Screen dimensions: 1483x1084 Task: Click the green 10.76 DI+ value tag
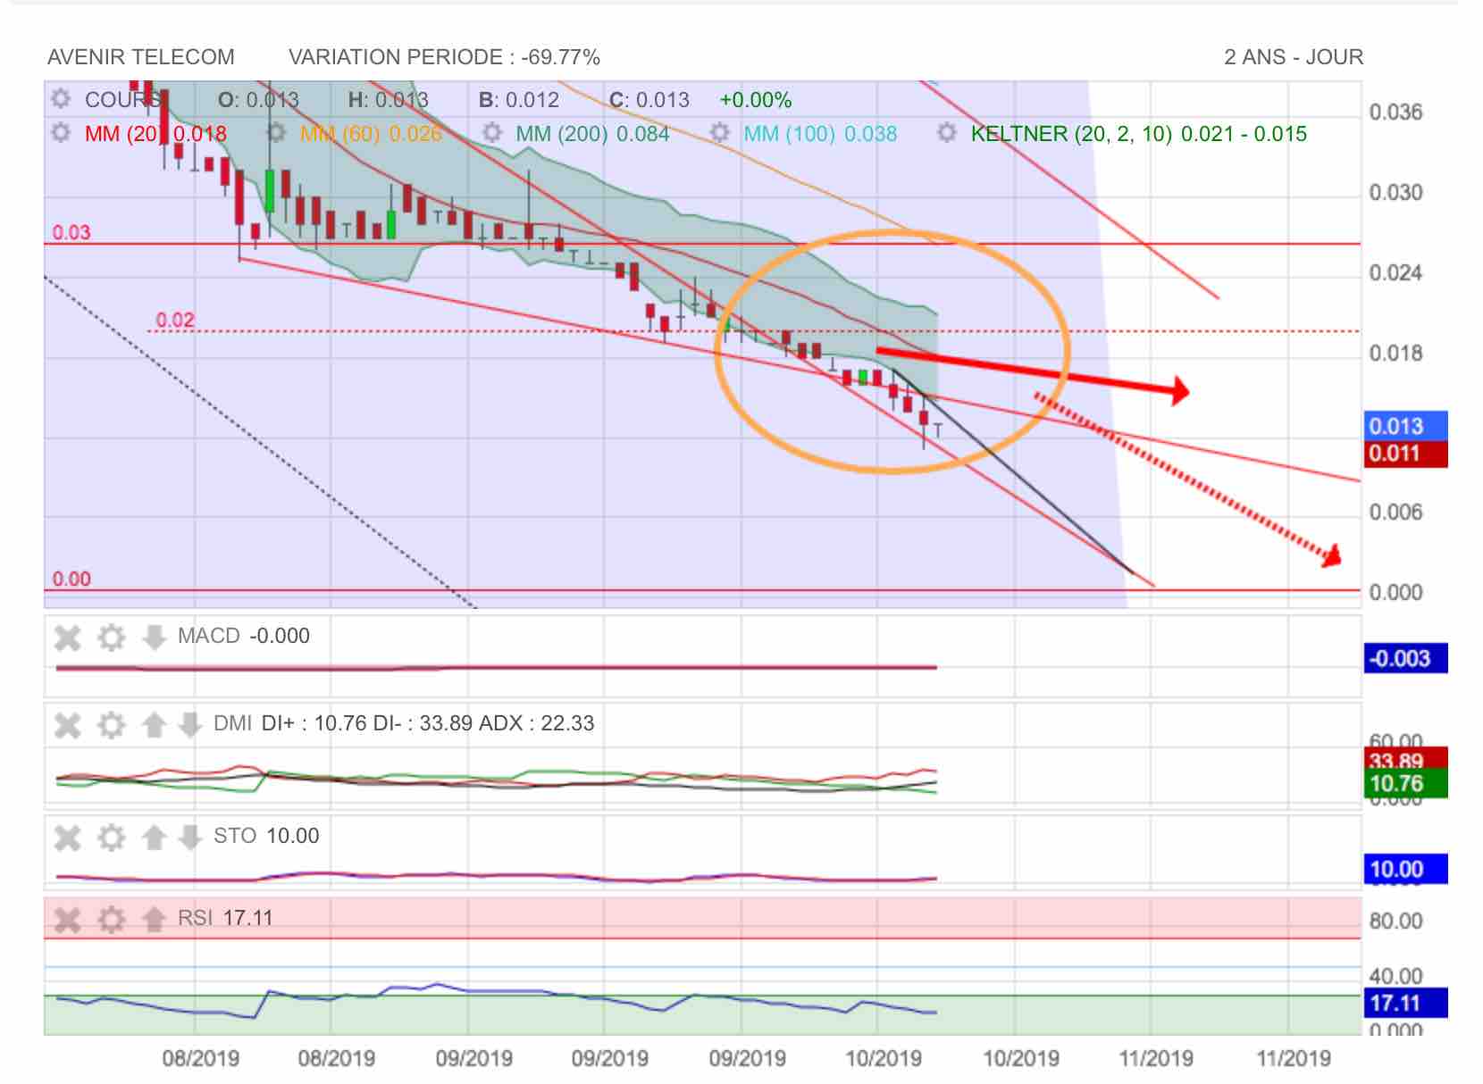1405,784
